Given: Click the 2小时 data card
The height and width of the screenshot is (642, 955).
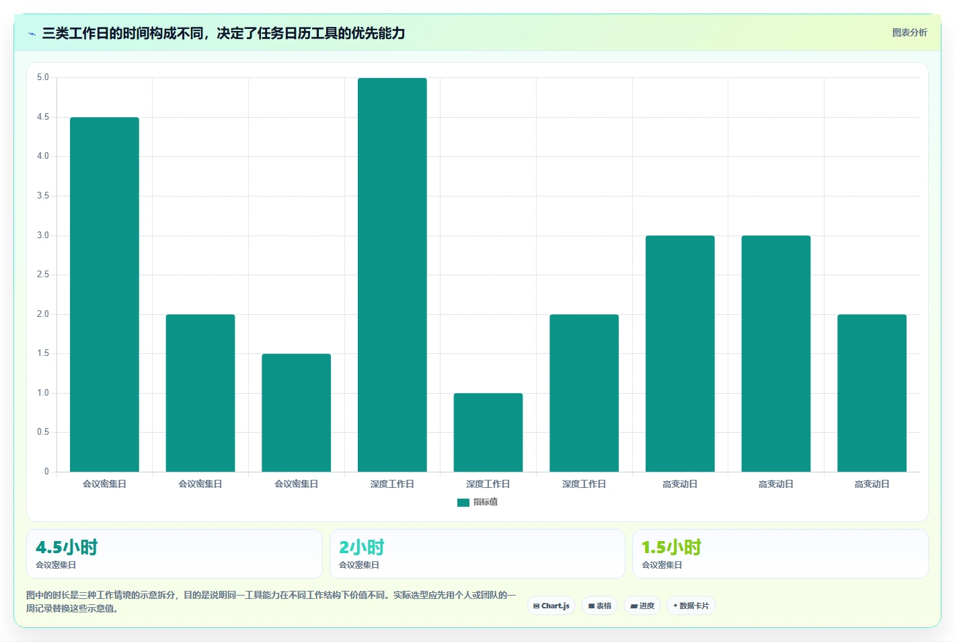Looking at the screenshot, I should click(477, 554).
